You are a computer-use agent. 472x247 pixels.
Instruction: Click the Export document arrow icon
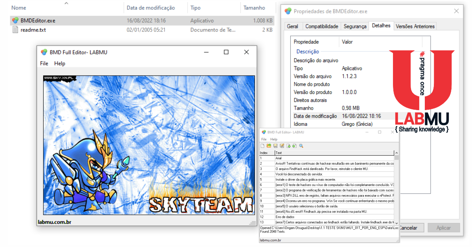click(x=288, y=146)
